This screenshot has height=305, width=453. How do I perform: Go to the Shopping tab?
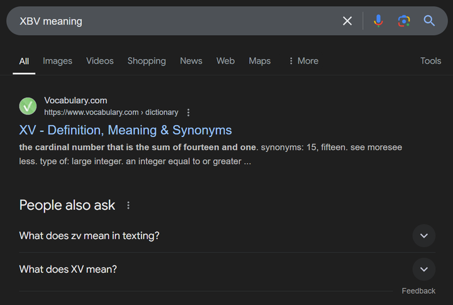[147, 61]
